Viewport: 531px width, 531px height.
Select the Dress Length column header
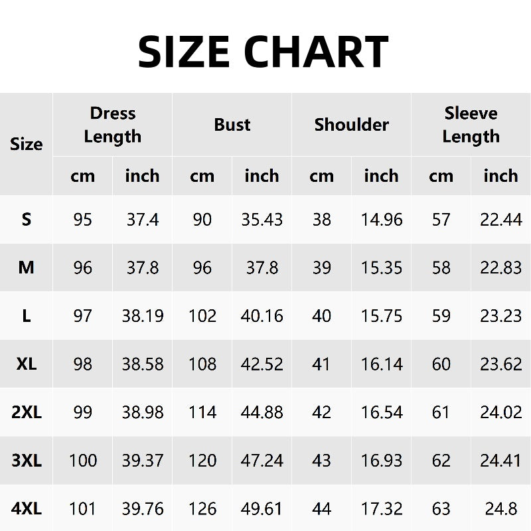pos(113,125)
